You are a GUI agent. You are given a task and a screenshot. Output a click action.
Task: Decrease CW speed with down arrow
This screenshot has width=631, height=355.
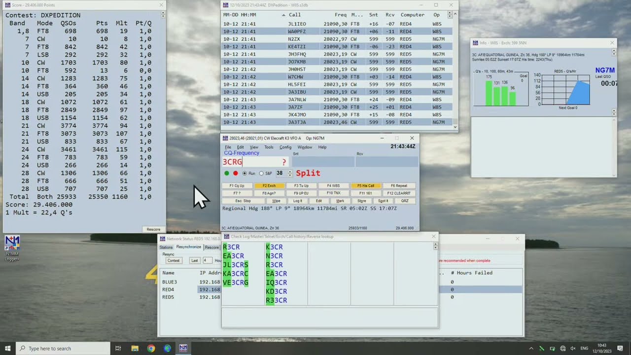pyautogui.click(x=290, y=176)
